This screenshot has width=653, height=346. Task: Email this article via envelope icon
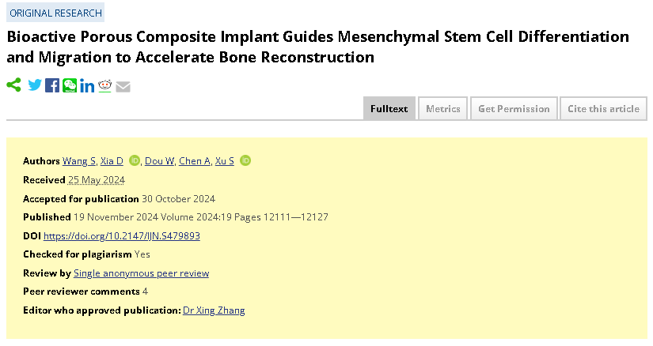pos(123,87)
